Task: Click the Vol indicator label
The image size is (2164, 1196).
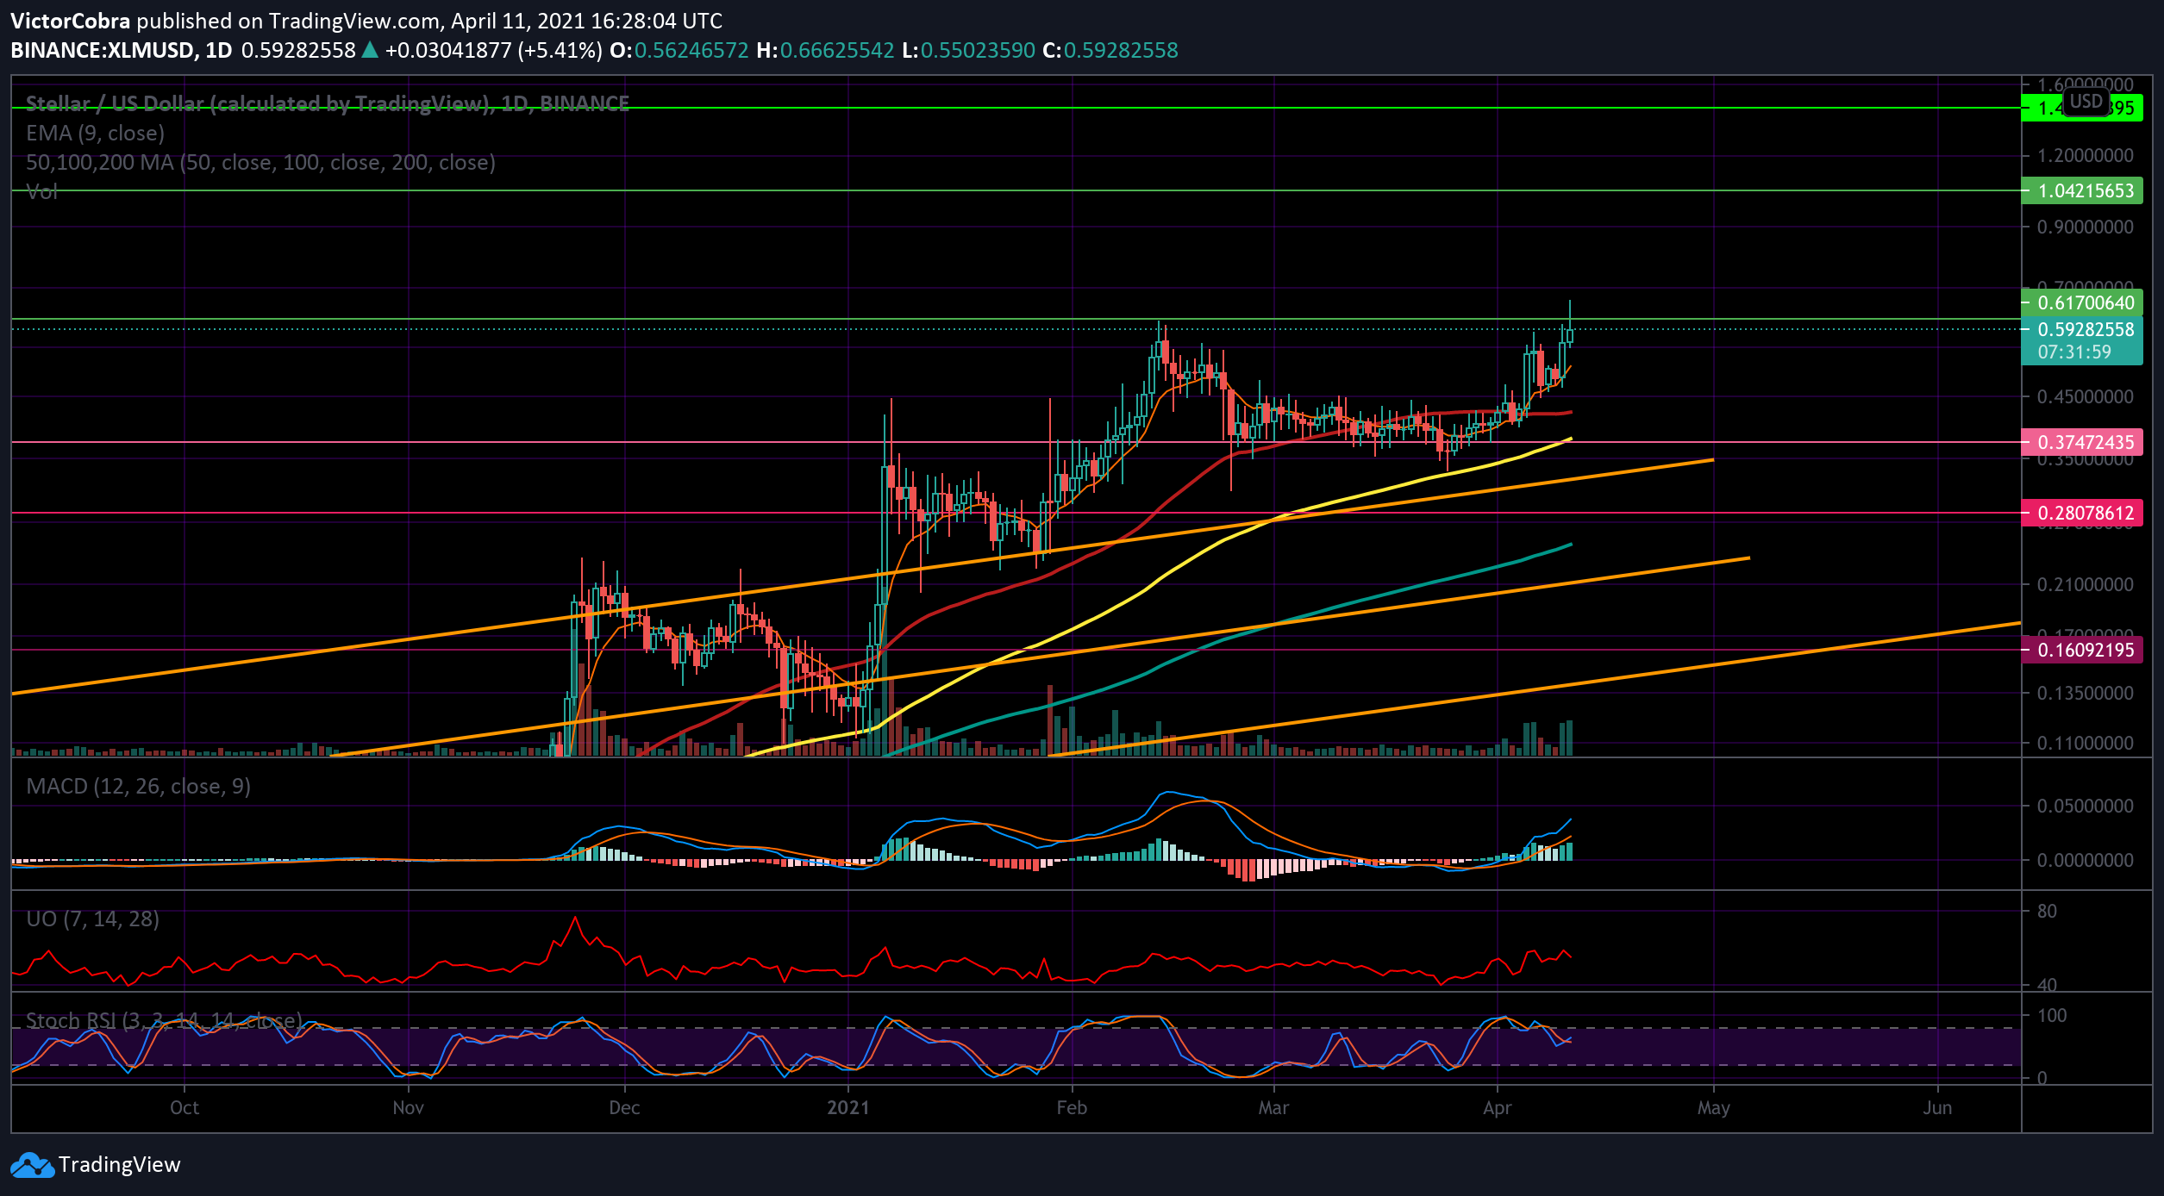Action: 41,191
